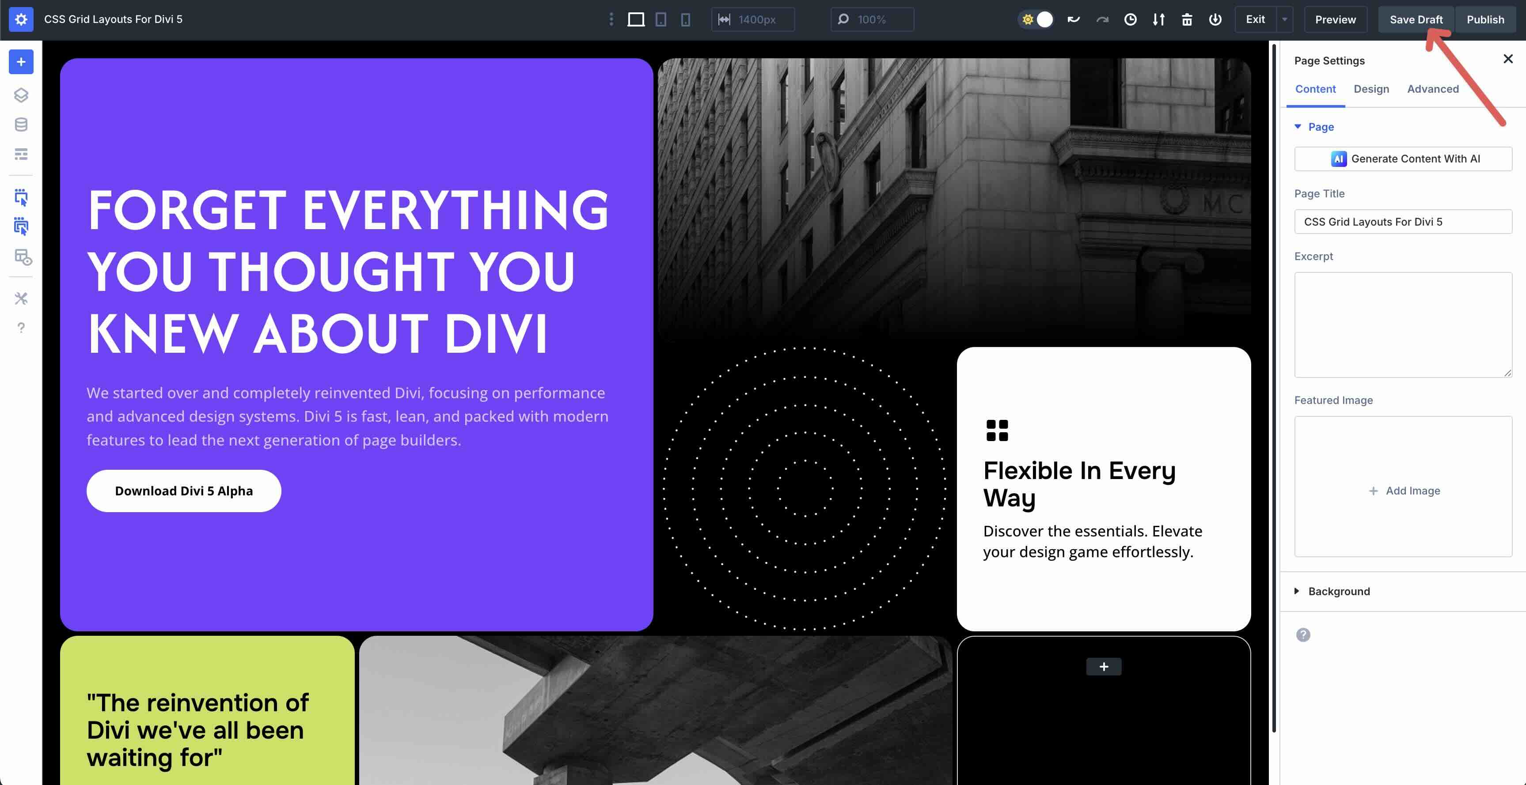
Task: Click the Save Draft button
Action: (x=1416, y=19)
